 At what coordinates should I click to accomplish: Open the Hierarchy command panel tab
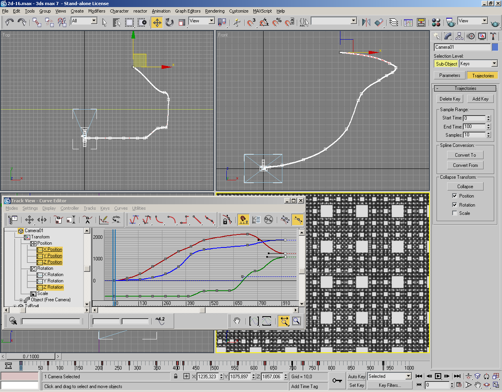pyautogui.click(x=459, y=37)
